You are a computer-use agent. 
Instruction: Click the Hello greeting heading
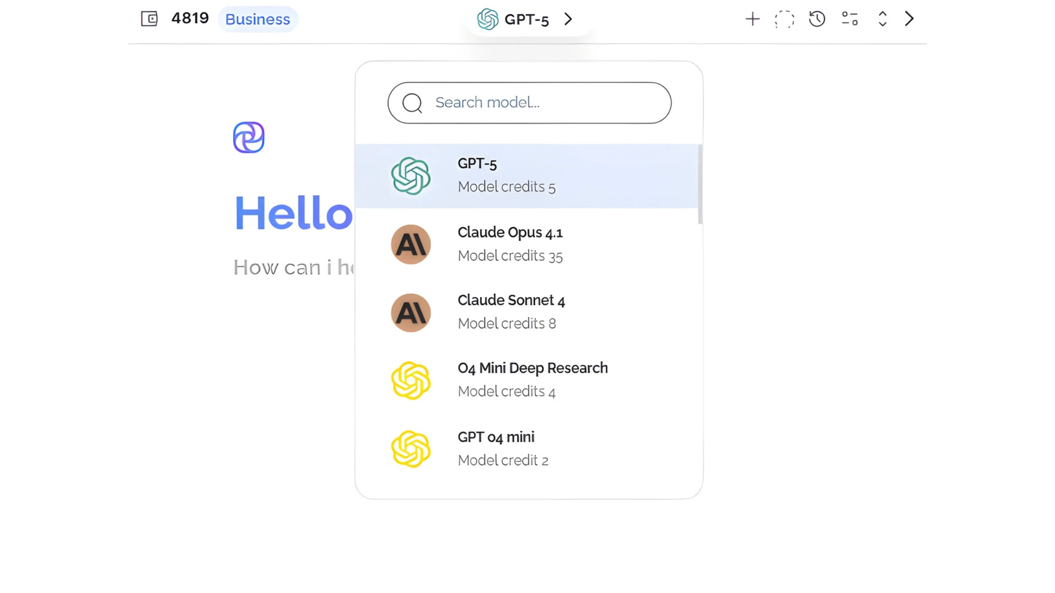(x=293, y=213)
